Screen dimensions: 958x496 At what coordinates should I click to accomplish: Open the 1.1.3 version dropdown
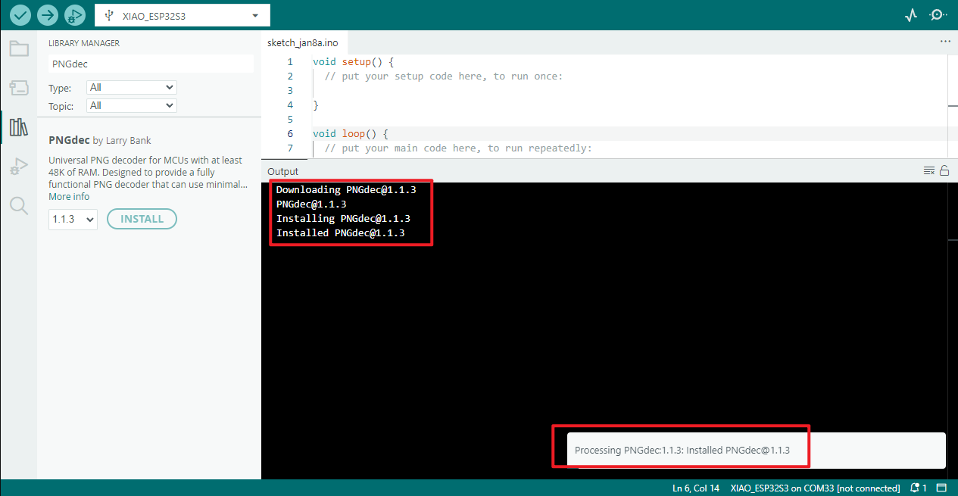pyautogui.click(x=73, y=220)
